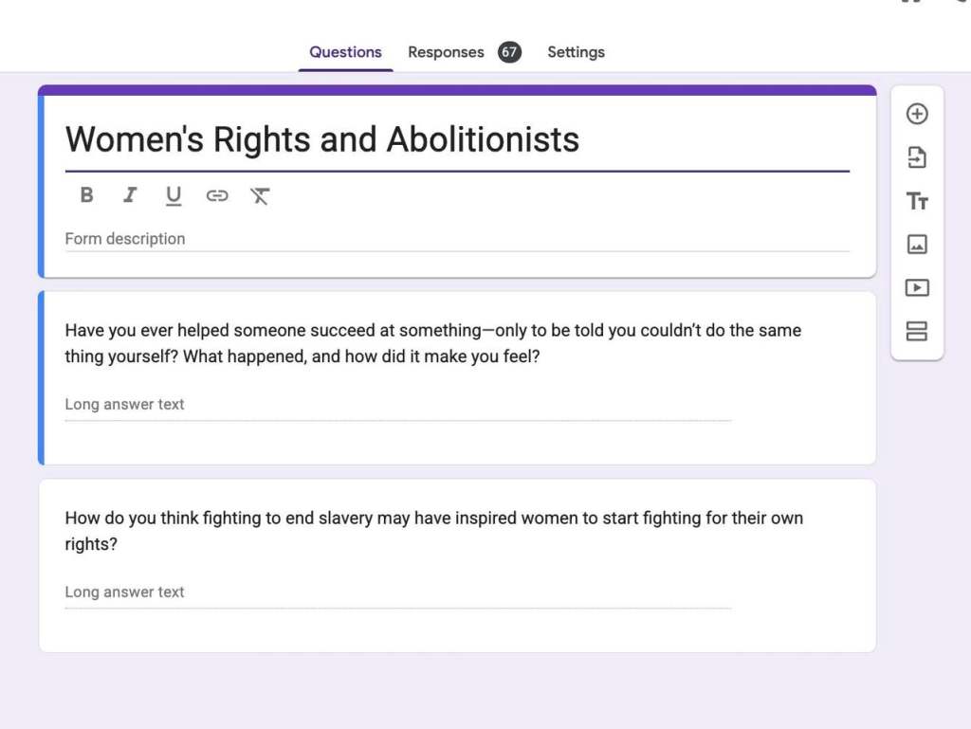This screenshot has width=971, height=729.
Task: Open the Settings tab
Action: [576, 52]
